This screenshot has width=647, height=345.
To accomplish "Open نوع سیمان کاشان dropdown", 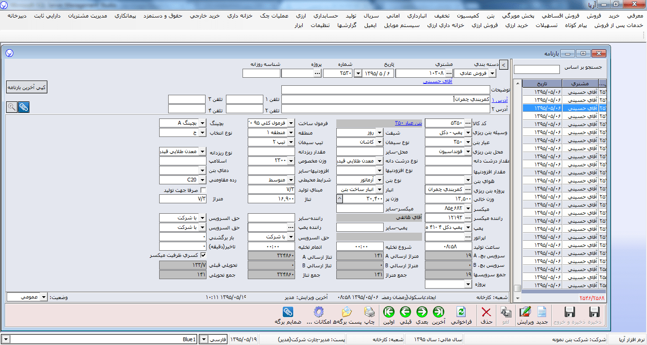I will 380,142.
